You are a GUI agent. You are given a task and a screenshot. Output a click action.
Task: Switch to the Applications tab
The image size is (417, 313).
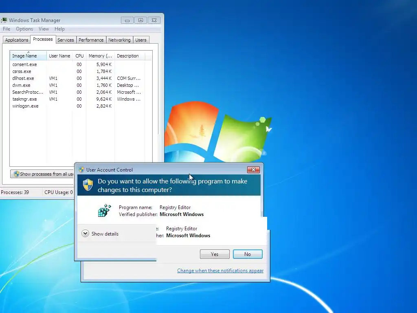tap(16, 40)
